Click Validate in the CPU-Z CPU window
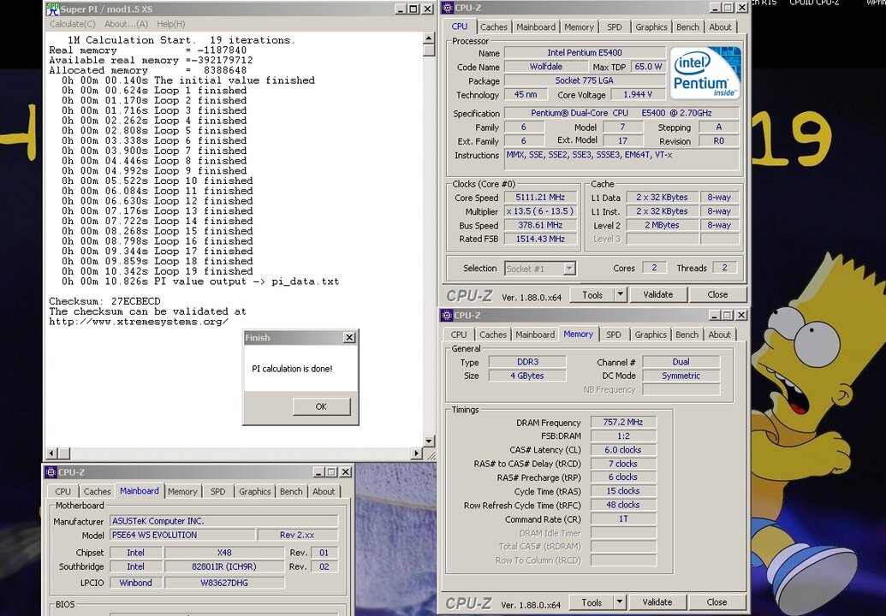This screenshot has width=886, height=616. tap(657, 294)
